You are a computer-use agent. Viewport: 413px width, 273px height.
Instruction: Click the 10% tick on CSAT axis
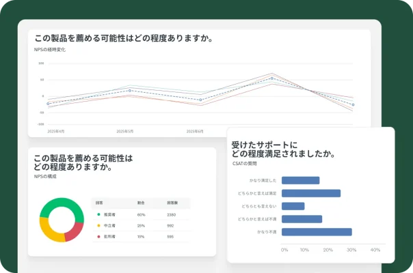click(x=304, y=250)
